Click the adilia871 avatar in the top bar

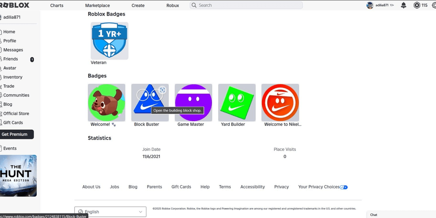point(370,5)
